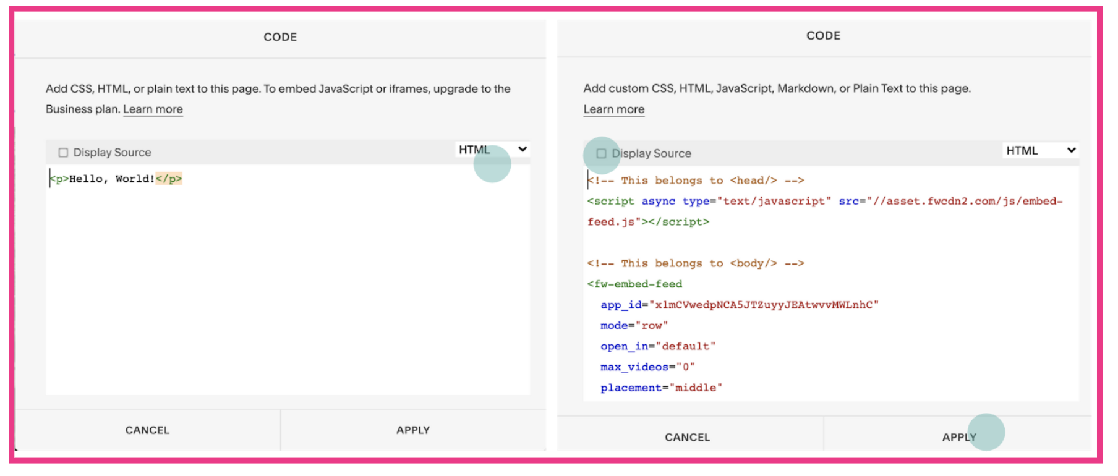The height and width of the screenshot is (476, 1118).
Task: Enable Display Source checkbox in right Code panel
Action: point(601,154)
